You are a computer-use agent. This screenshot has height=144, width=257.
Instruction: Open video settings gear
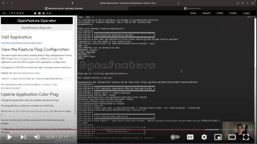[204, 137]
